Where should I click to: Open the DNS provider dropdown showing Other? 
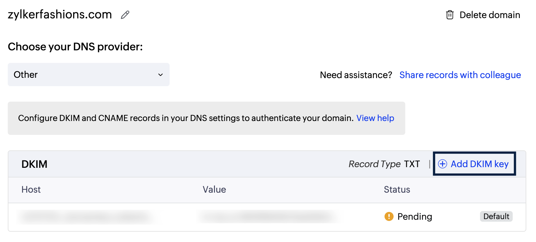(x=88, y=75)
